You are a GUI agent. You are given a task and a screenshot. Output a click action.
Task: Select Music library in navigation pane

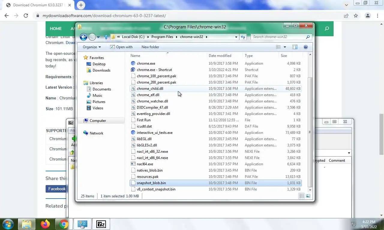94,95
